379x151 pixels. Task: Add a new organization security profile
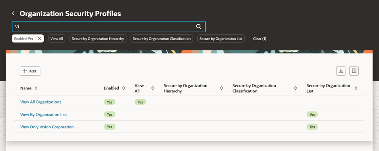tap(30, 71)
